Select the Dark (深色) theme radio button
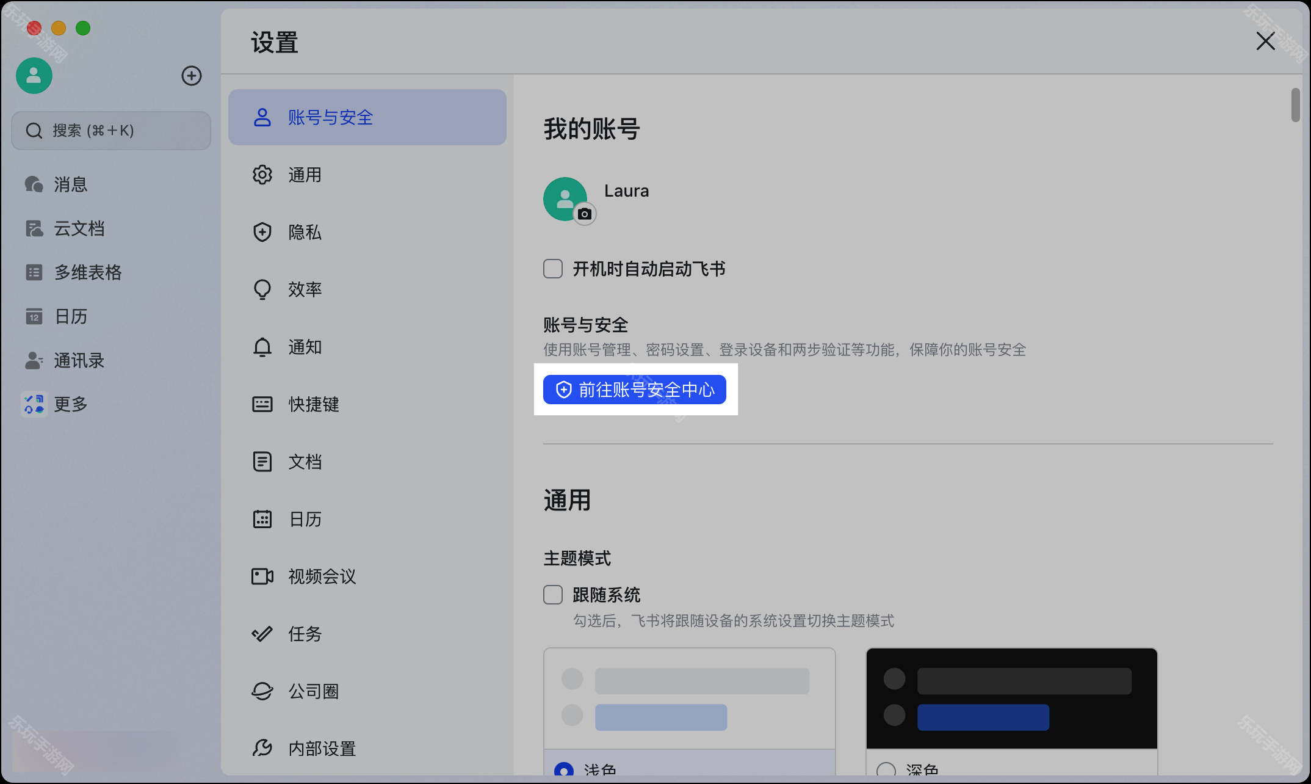The width and height of the screenshot is (1311, 784). pos(886,770)
